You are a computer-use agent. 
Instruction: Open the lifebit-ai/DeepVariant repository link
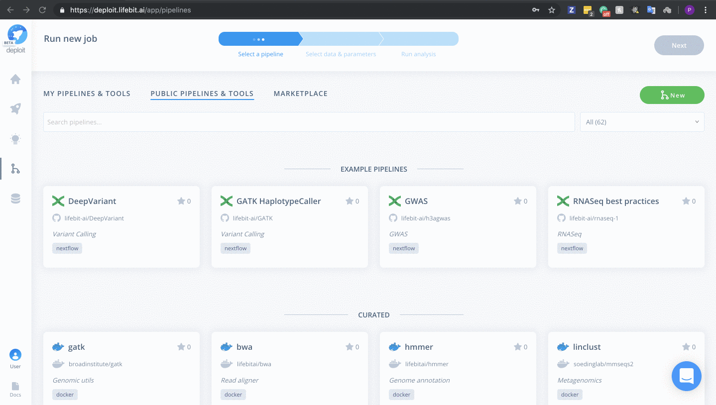coord(94,218)
